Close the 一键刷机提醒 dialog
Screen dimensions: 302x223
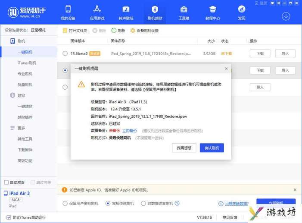point(226,69)
